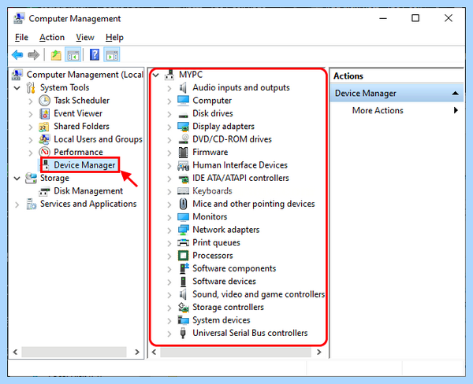
Task: Click the Up one level folder icon
Action: pyautogui.click(x=56, y=55)
